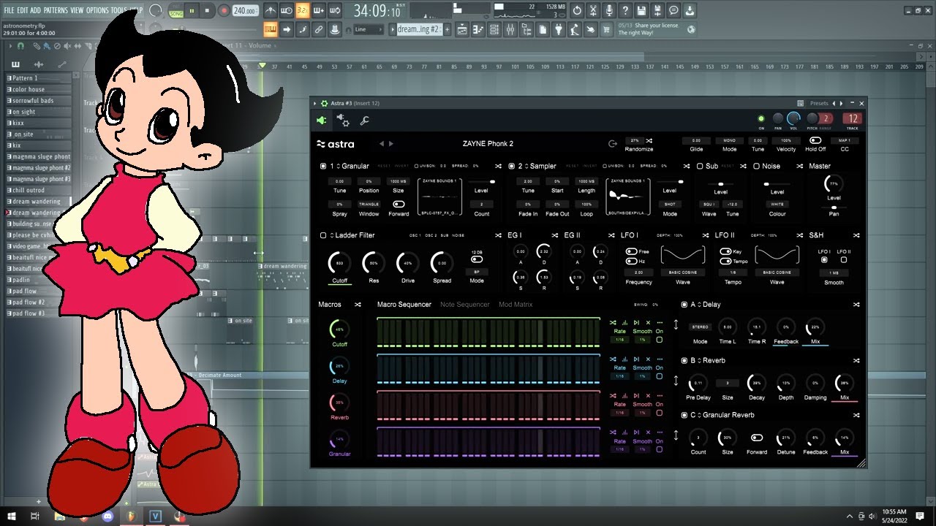Open the wrench settings icon in the Astra header

(x=364, y=121)
